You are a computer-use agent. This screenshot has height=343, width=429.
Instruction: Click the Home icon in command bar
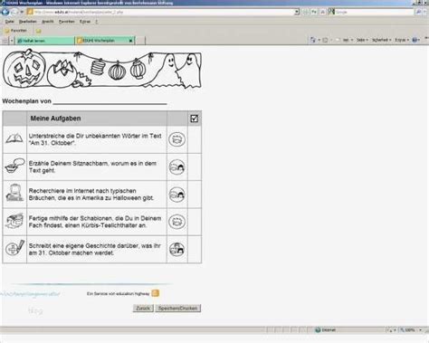[x=313, y=40]
